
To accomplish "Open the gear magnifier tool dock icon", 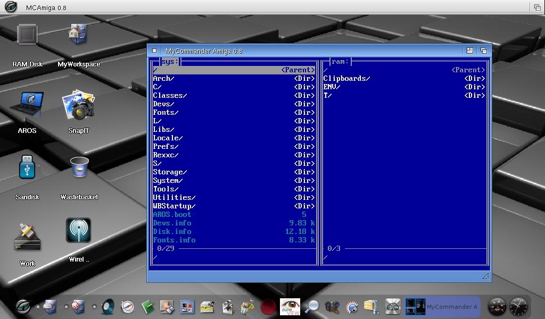I will pyautogui.click(x=351, y=307).
